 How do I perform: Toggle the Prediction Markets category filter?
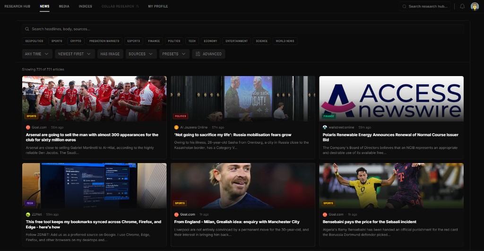[x=104, y=41]
